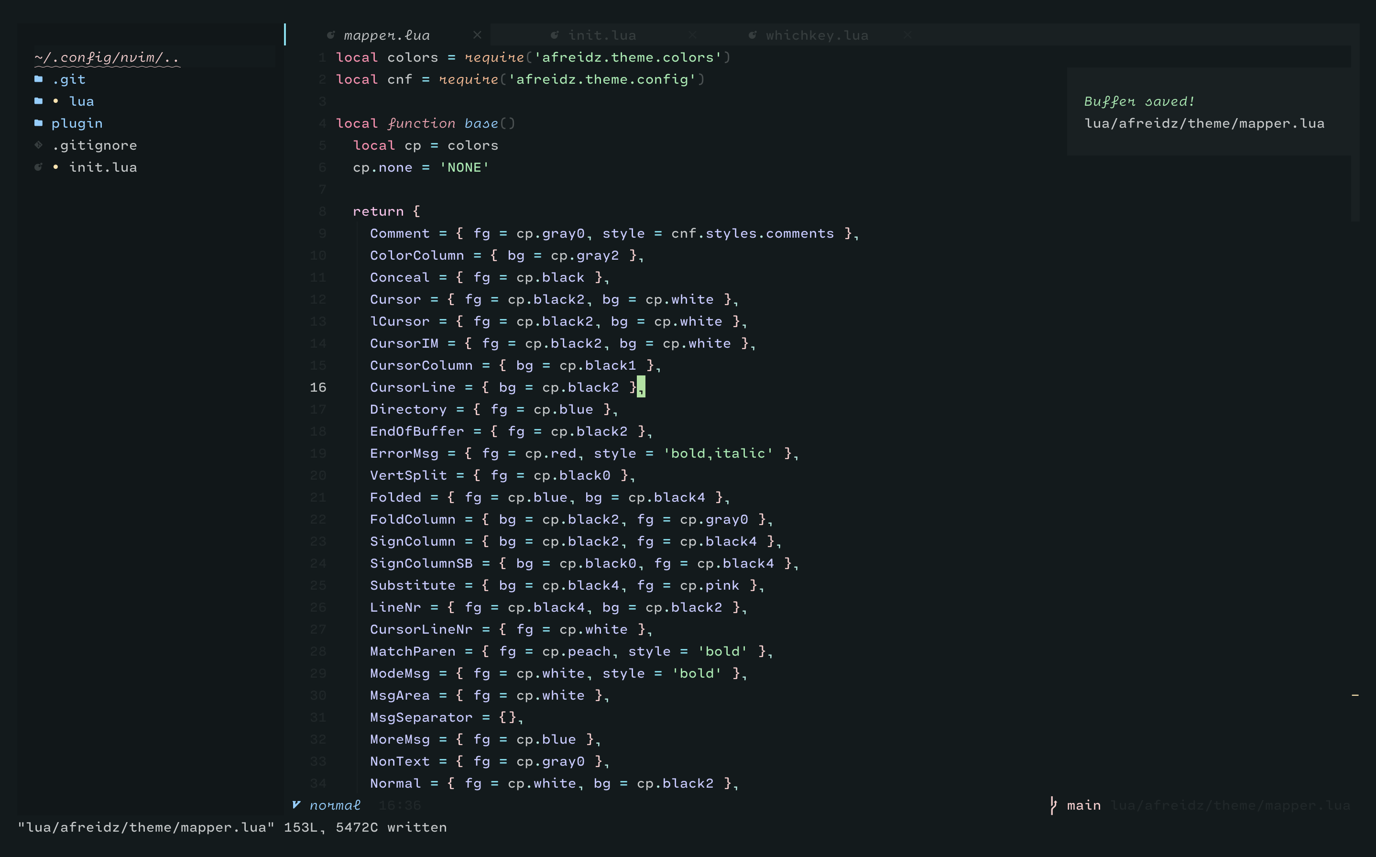Open the .git folder icon
This screenshot has width=1376, height=857.
click(39, 79)
